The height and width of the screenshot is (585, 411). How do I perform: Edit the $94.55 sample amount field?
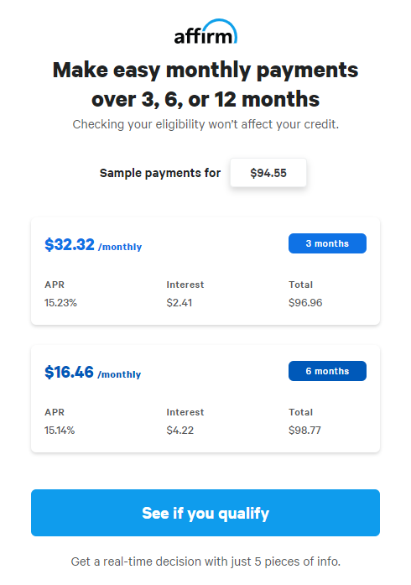click(268, 173)
